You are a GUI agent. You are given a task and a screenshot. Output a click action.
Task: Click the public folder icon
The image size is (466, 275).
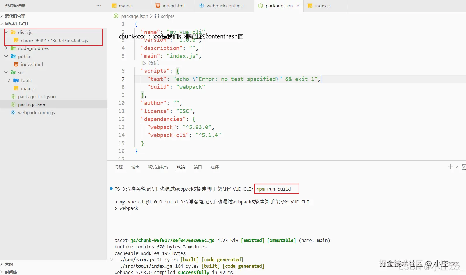(13, 56)
